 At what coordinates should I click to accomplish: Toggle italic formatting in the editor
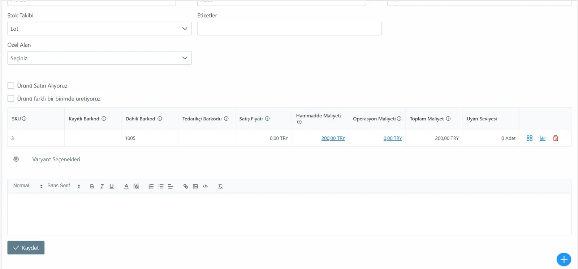(102, 186)
